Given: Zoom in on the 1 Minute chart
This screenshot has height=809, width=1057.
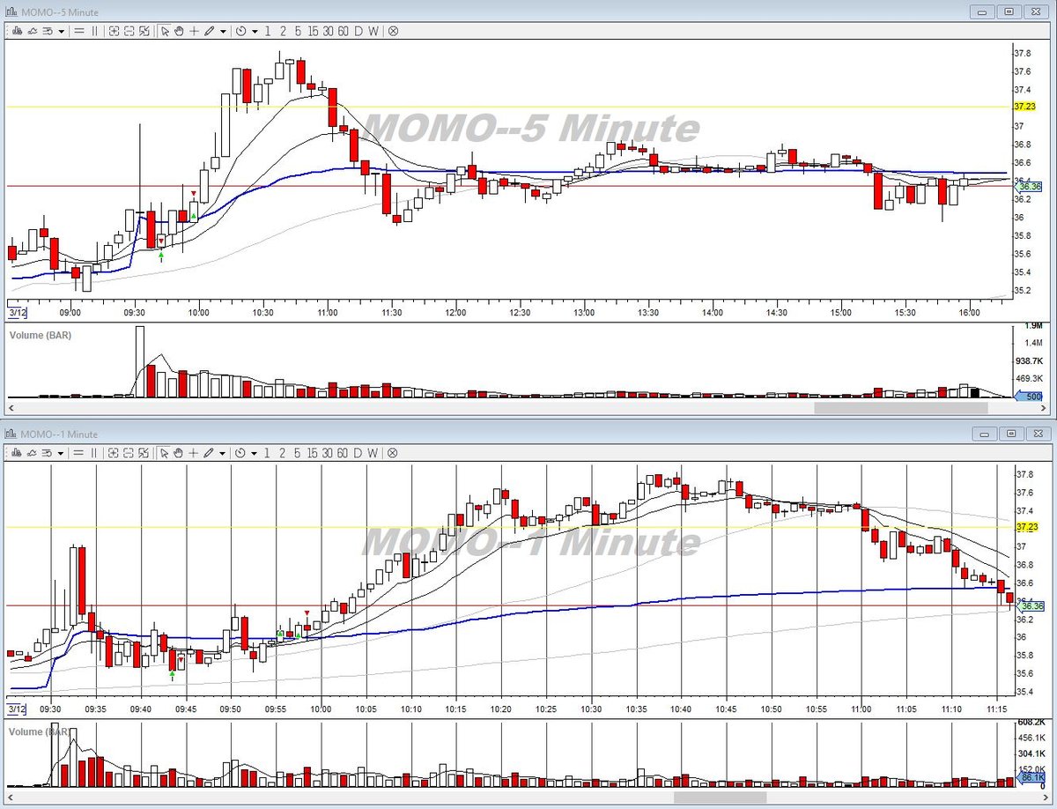Looking at the screenshot, I should (x=115, y=452).
